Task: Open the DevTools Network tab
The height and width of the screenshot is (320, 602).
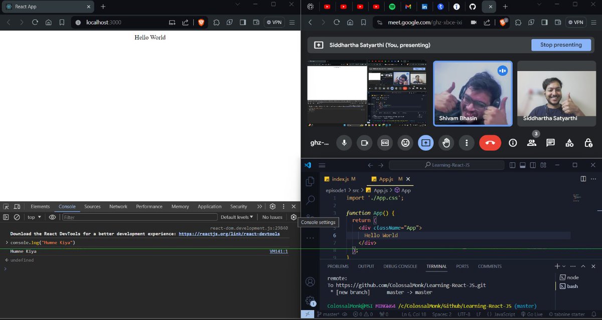Action: 118,207
